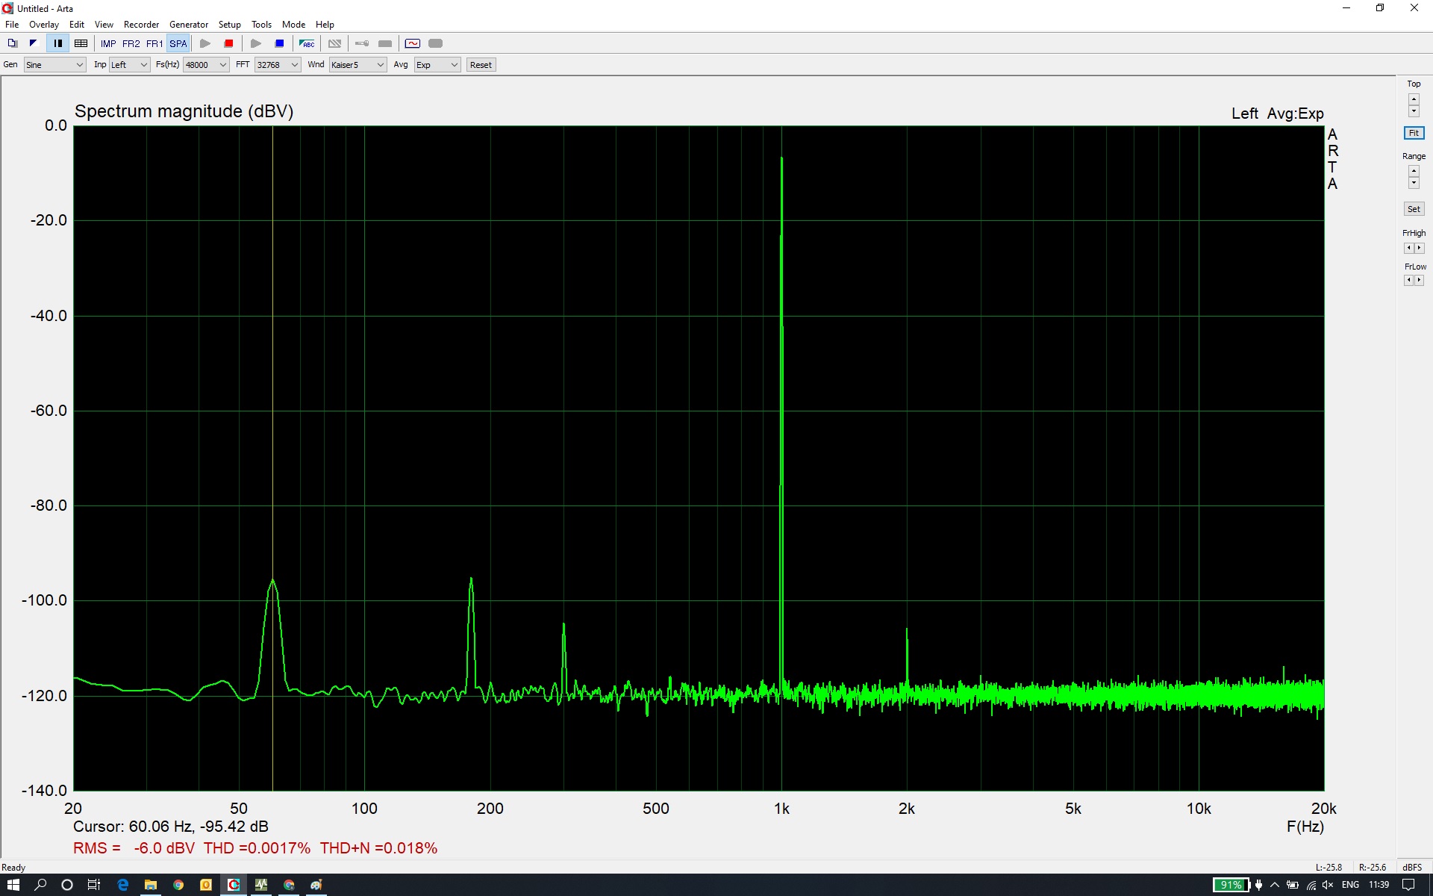Click the Reset averaging button
1433x896 pixels.
click(x=481, y=65)
